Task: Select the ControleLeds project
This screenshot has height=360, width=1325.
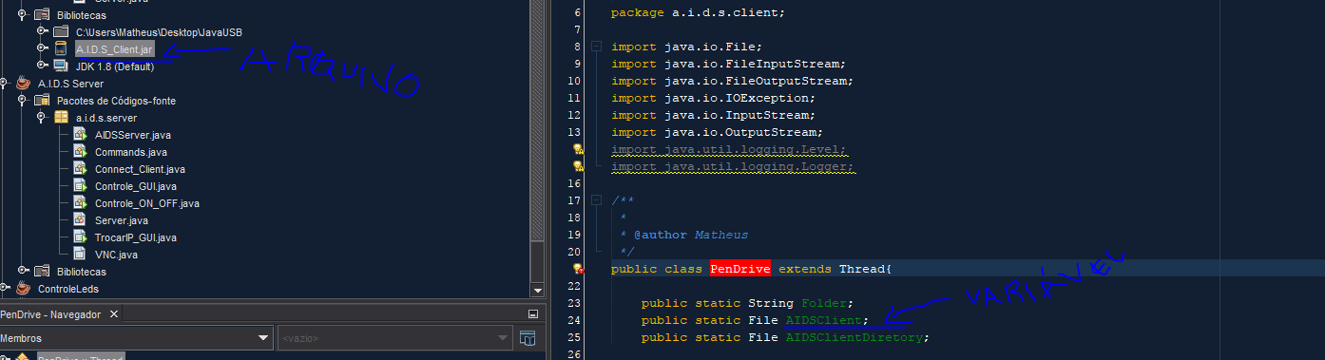Action: click(68, 288)
